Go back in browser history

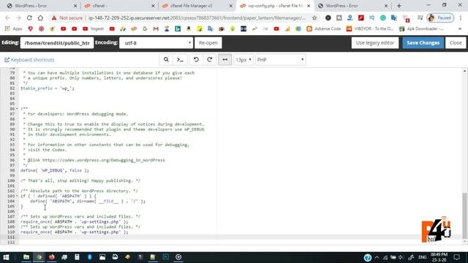point(8,18)
